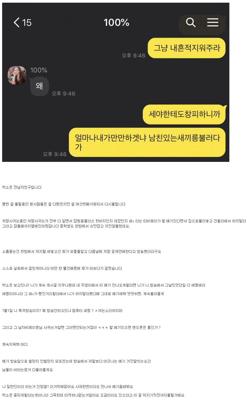Click the 오후 9:46 timestamp beside the last yellow bubble
Screen dimensions: 247x400
click(x=55, y=154)
